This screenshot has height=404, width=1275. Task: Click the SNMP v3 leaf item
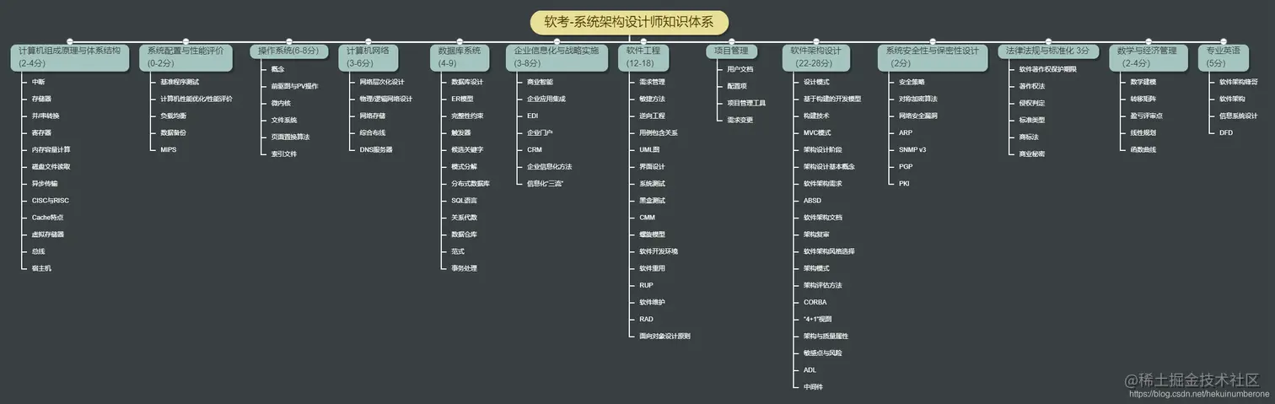coord(912,149)
